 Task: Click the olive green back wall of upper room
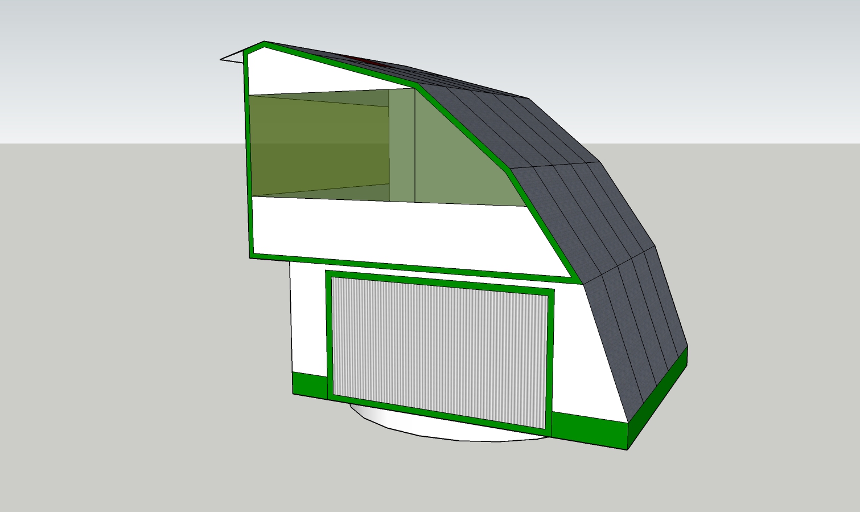(319, 145)
